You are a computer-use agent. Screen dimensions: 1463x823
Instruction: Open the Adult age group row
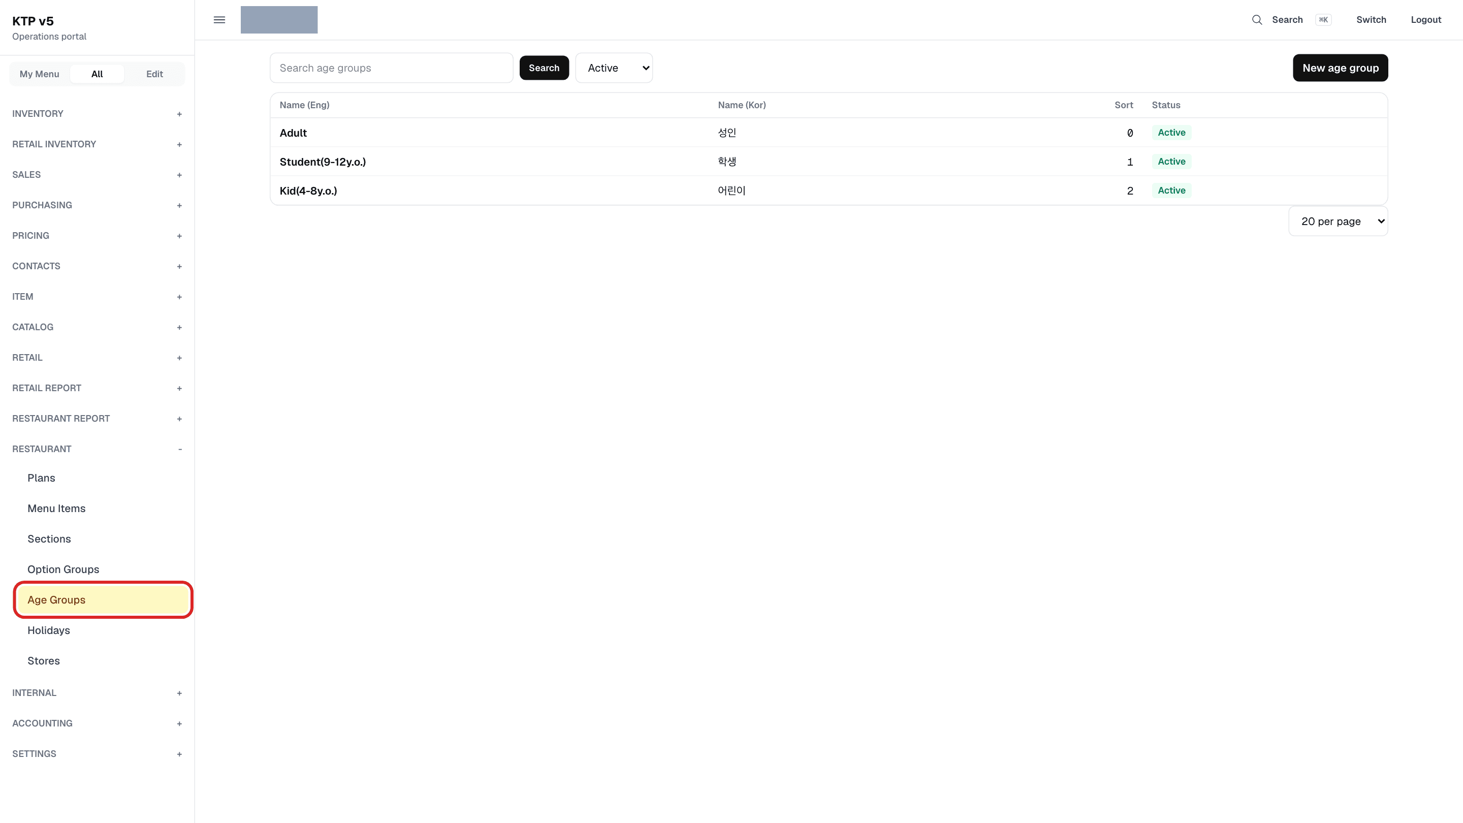[829, 133]
